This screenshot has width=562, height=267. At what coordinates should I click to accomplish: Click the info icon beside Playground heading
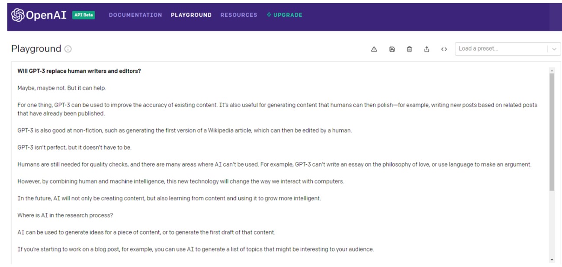point(68,49)
